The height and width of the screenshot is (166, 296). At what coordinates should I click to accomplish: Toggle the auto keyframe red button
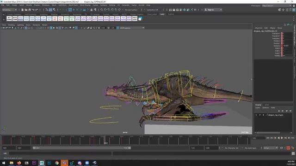coord(288,148)
